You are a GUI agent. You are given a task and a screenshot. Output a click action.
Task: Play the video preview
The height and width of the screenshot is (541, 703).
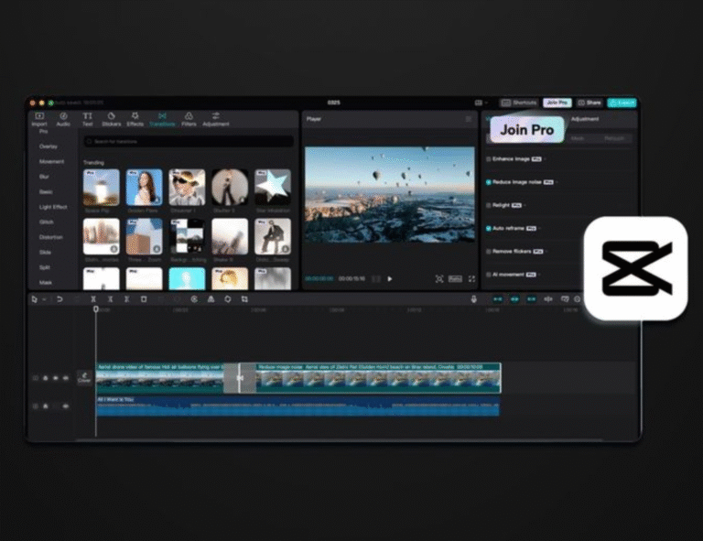[x=390, y=279]
